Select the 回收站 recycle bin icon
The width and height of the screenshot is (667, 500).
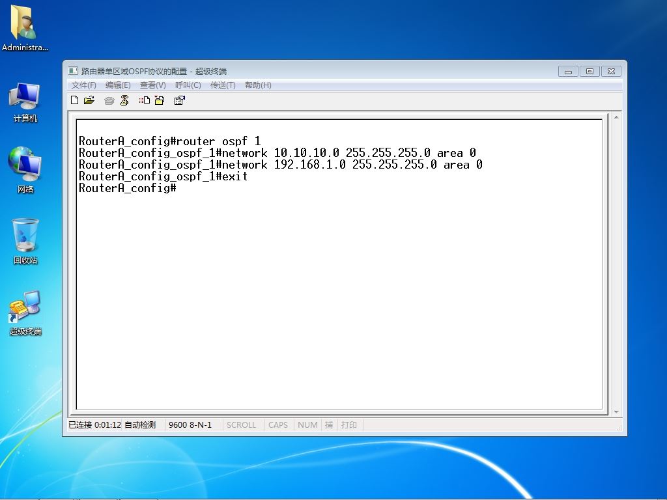25,241
